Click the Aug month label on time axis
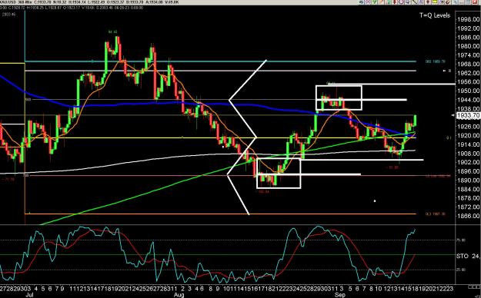This screenshot has width=481, height=298. point(179,295)
